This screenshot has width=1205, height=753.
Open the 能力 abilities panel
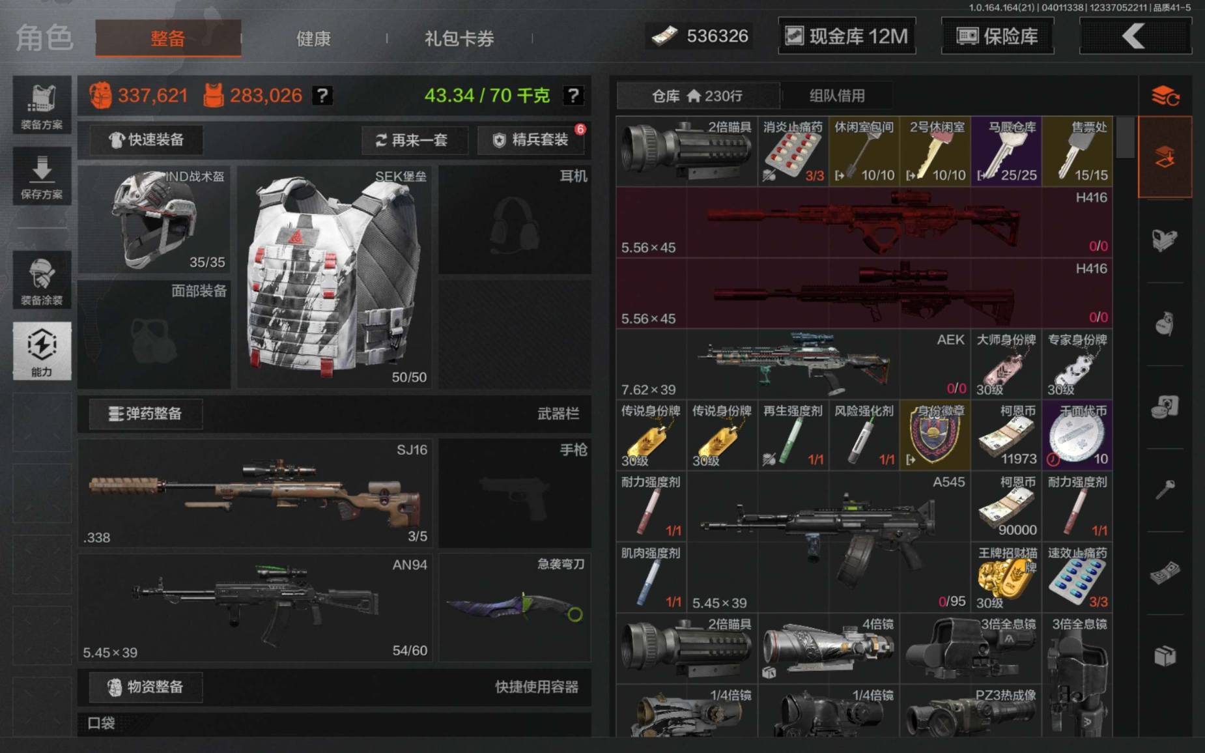(x=42, y=350)
